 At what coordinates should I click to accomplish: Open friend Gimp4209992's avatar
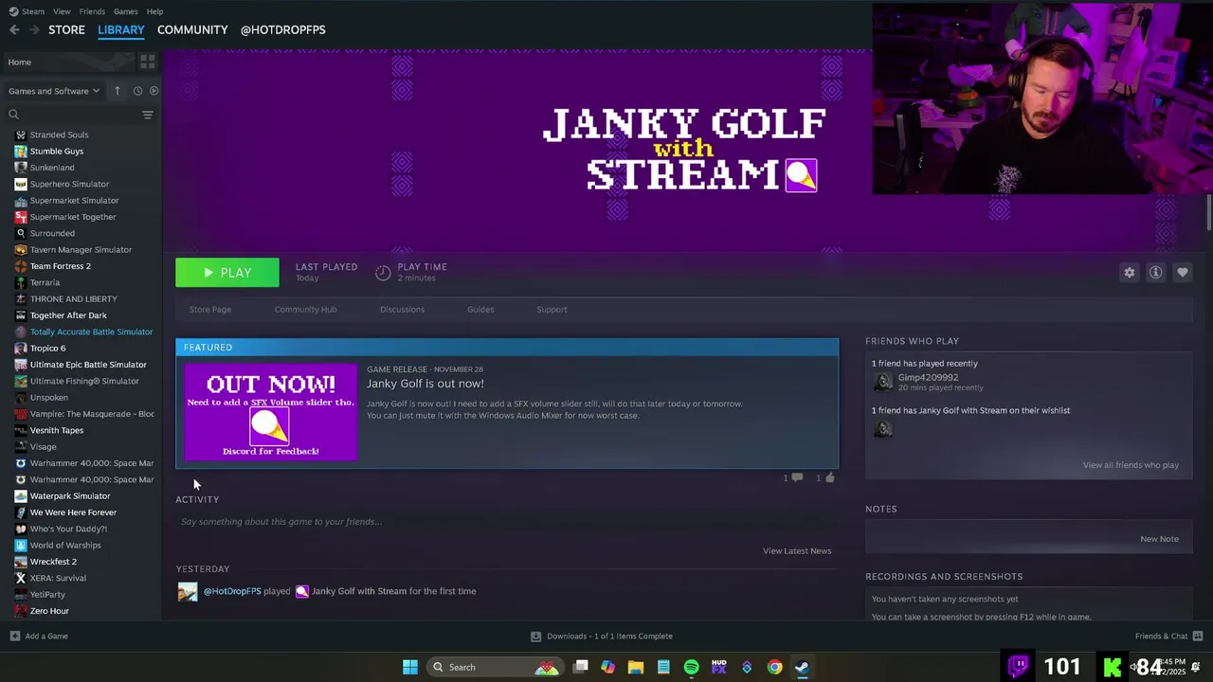click(x=883, y=382)
